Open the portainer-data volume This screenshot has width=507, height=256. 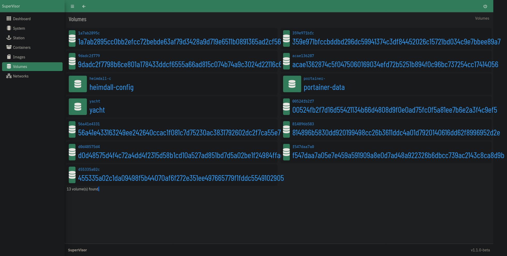point(324,87)
